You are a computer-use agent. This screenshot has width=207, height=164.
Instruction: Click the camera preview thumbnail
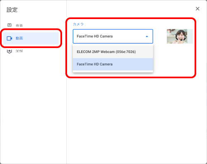point(180,36)
